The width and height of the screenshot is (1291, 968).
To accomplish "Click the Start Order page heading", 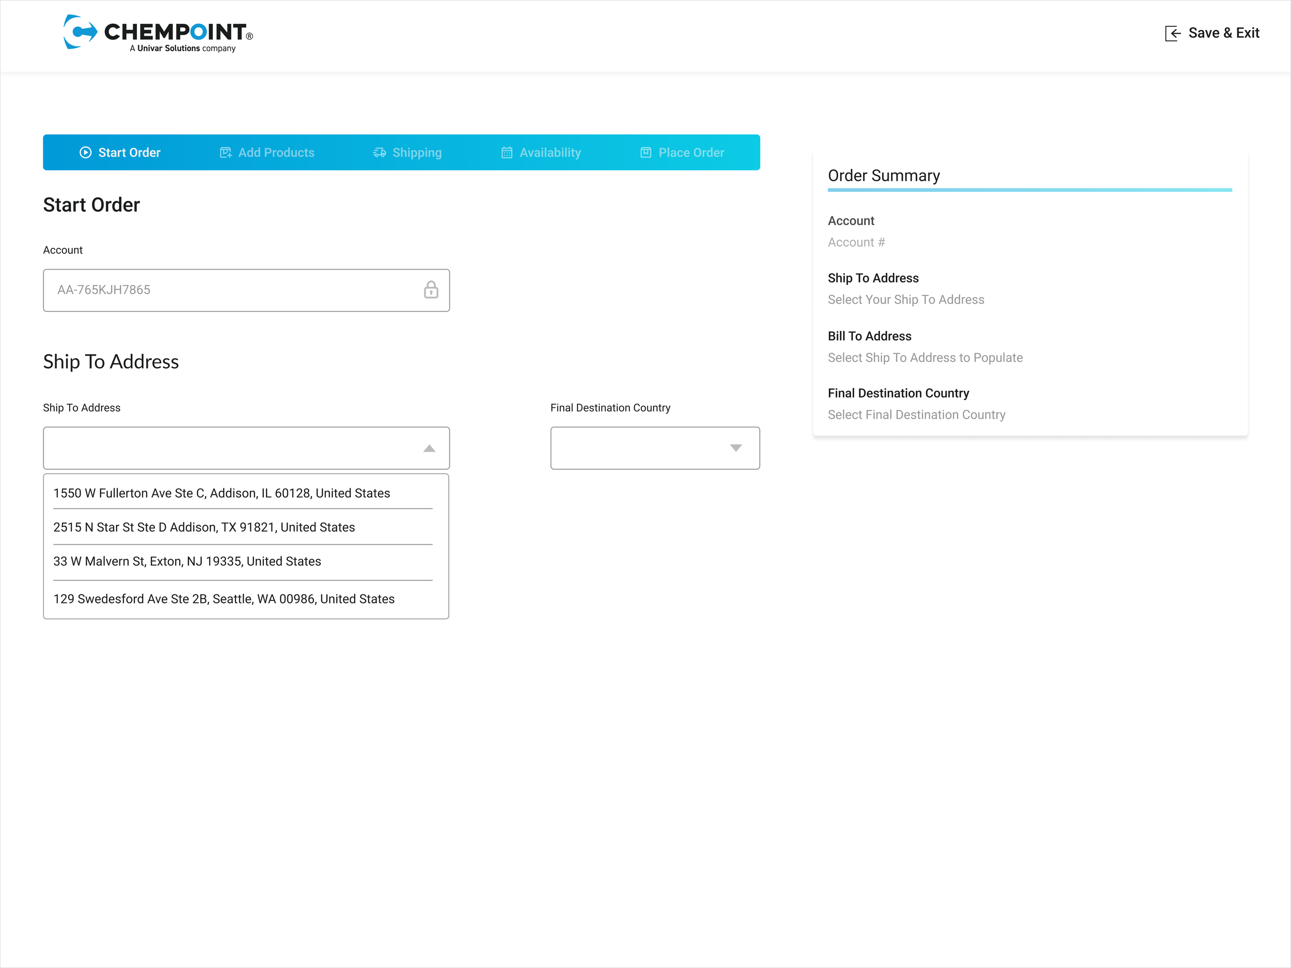I will (91, 205).
